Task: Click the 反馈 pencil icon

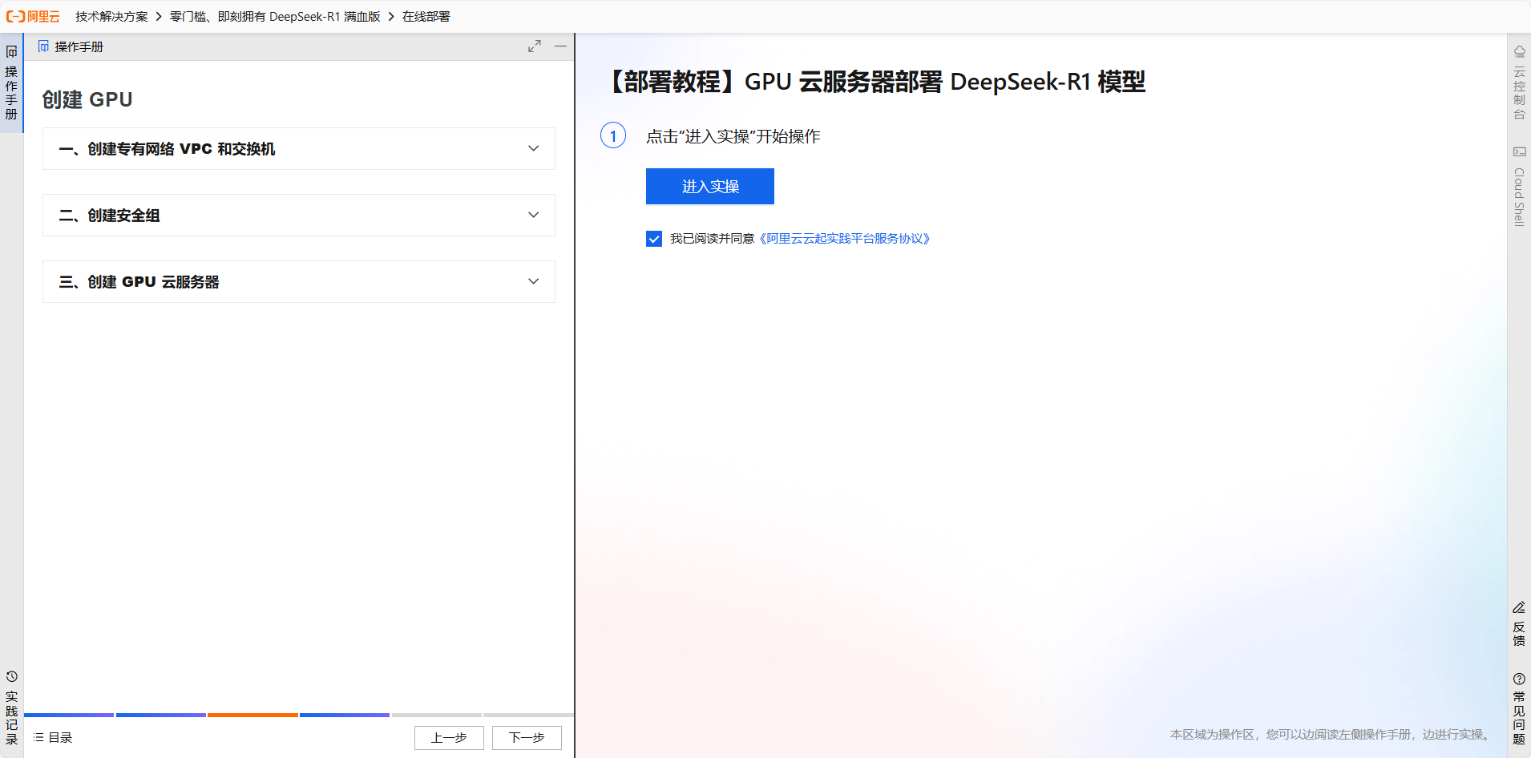Action: (x=1519, y=607)
